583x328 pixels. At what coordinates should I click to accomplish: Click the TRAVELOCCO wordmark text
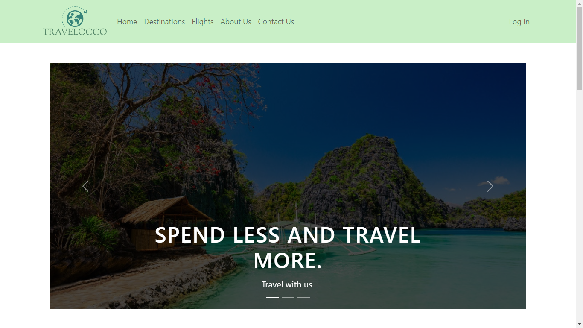point(75,32)
